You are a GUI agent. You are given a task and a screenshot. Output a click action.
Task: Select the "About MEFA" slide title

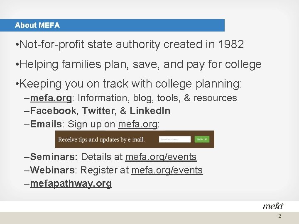point(37,25)
